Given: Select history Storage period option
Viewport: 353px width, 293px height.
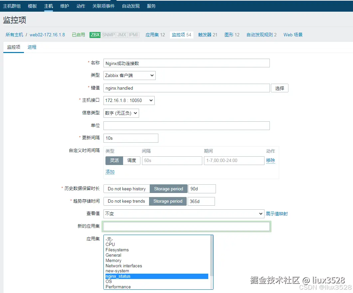Looking at the screenshot, I should tap(169, 189).
